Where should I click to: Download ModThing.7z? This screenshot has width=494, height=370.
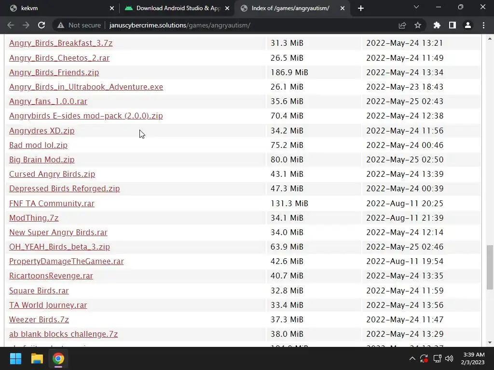tap(34, 218)
